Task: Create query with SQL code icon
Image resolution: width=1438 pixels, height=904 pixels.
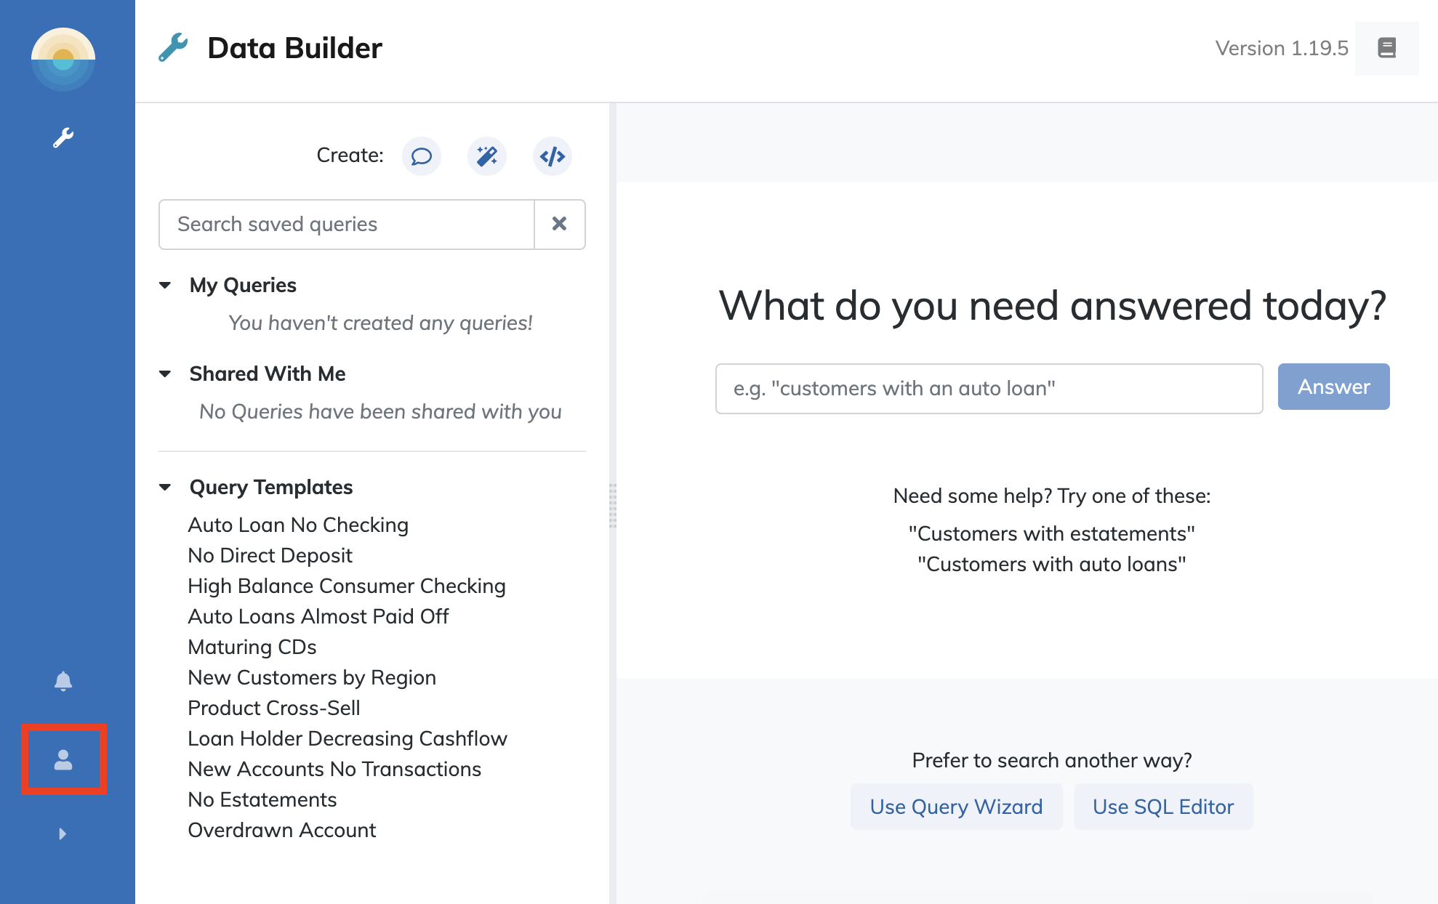Action: pyautogui.click(x=553, y=156)
